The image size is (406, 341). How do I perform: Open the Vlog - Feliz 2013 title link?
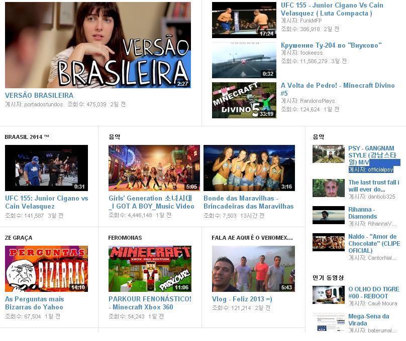[242, 299]
